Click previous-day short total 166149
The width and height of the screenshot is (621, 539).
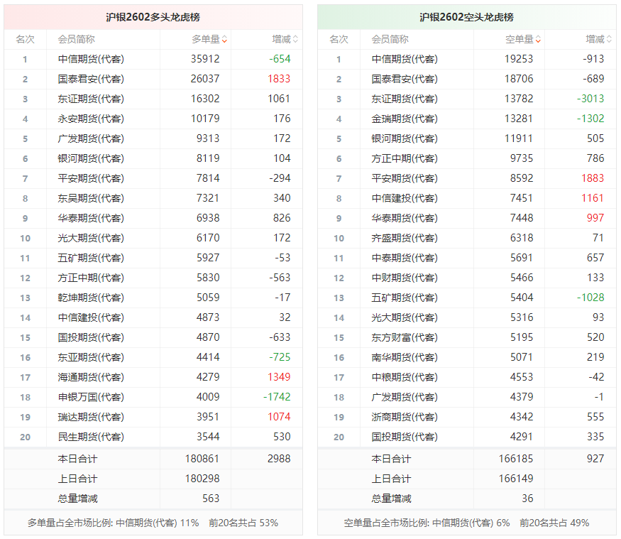[x=516, y=479]
